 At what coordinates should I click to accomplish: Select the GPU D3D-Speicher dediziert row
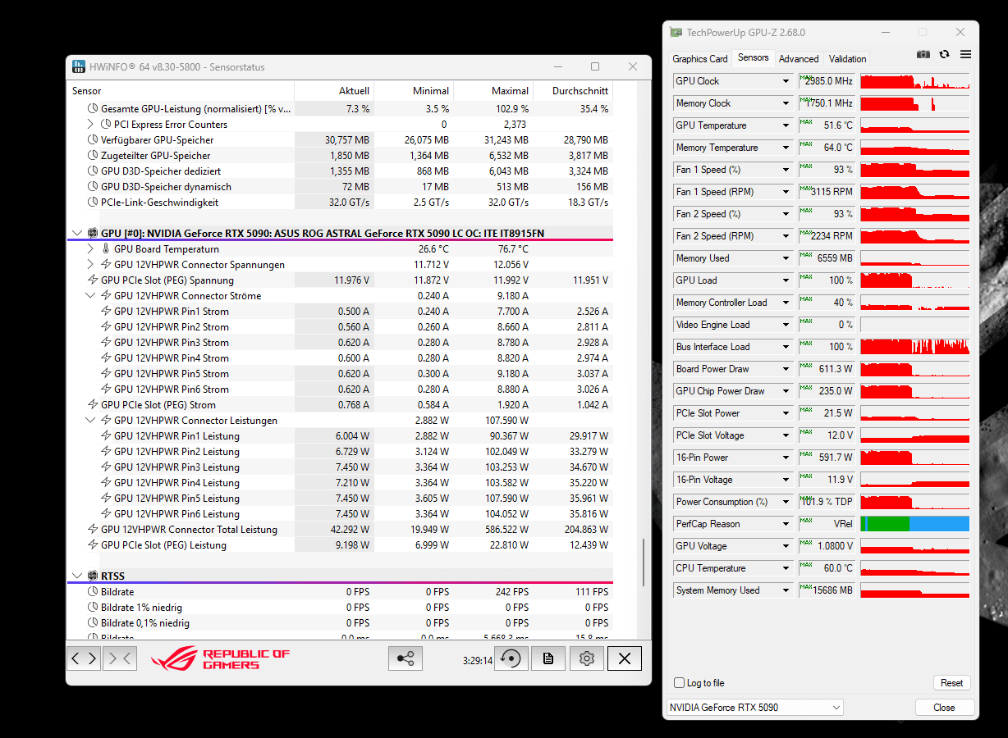[340, 171]
